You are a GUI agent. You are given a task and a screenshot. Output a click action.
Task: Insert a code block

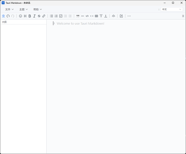coord(87,16)
